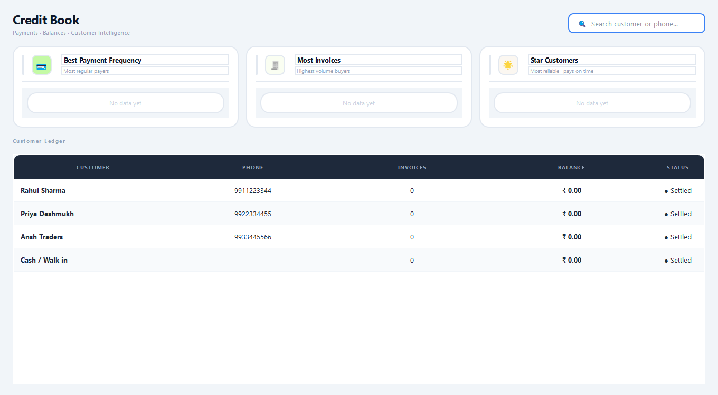Click Ansh Traders' ₹ 0.00 balance
This screenshot has width=718, height=395.
pos(572,237)
